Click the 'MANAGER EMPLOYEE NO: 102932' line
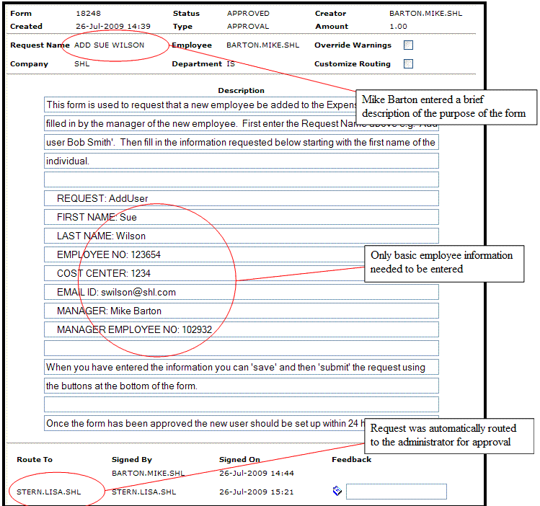 pos(241,329)
